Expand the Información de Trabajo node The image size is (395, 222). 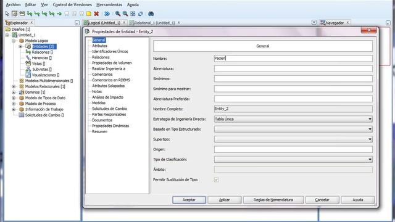pyautogui.click(x=14, y=109)
